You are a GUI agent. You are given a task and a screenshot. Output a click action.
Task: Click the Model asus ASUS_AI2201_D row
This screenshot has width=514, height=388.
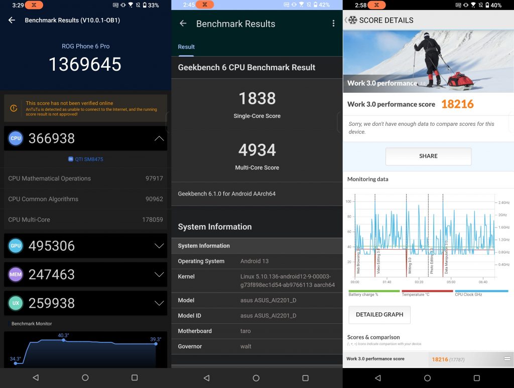(x=257, y=300)
